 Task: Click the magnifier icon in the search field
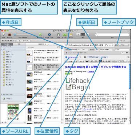tap(97, 35)
